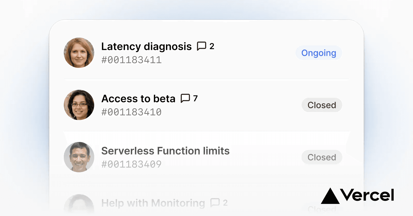Click the comment icon beside Help with Monitoring

tap(215, 203)
